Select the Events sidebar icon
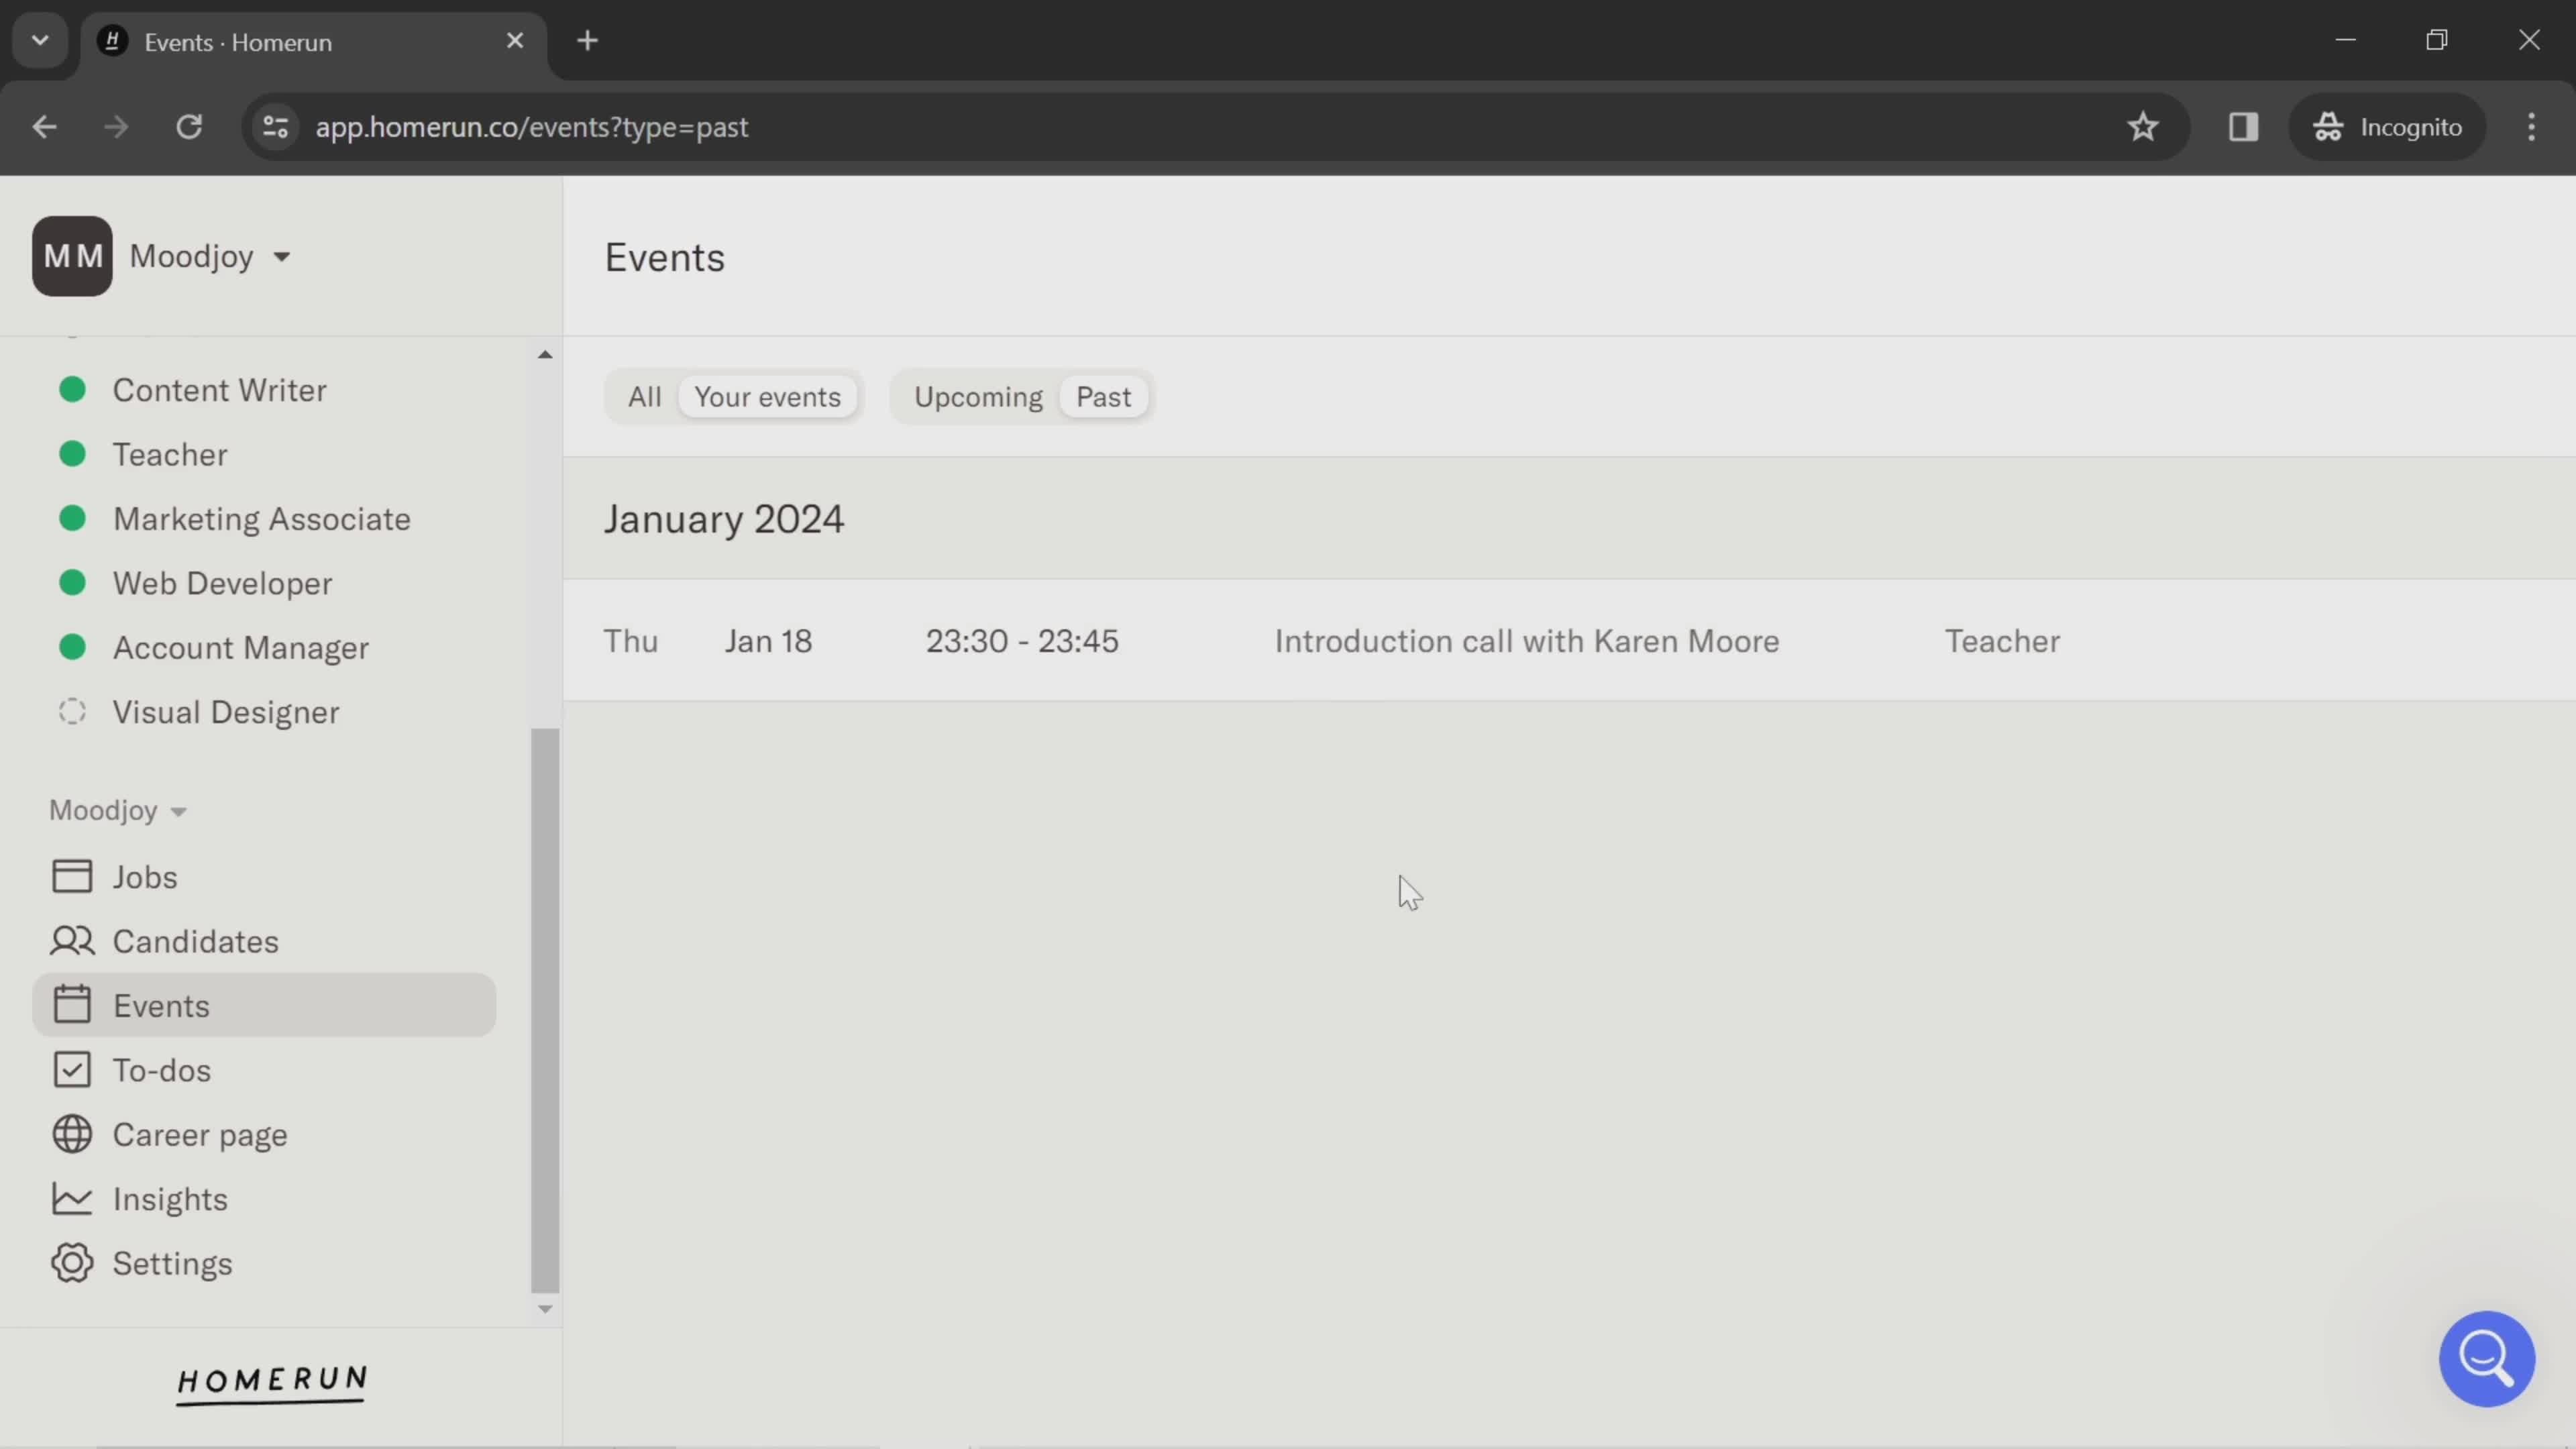The height and width of the screenshot is (1449, 2576). (70, 1005)
